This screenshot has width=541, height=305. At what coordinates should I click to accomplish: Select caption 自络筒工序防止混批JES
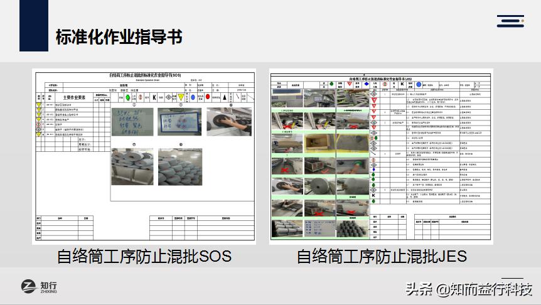point(382,257)
